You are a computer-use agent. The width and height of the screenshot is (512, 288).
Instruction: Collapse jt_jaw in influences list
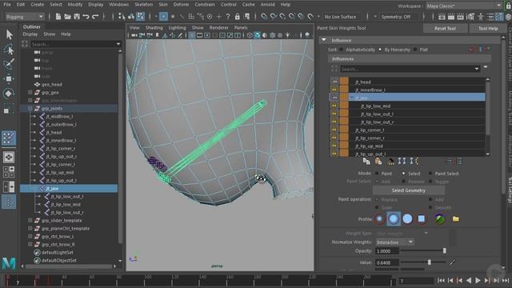(x=352, y=98)
